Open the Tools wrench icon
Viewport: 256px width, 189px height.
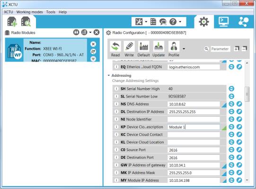click(x=139, y=22)
